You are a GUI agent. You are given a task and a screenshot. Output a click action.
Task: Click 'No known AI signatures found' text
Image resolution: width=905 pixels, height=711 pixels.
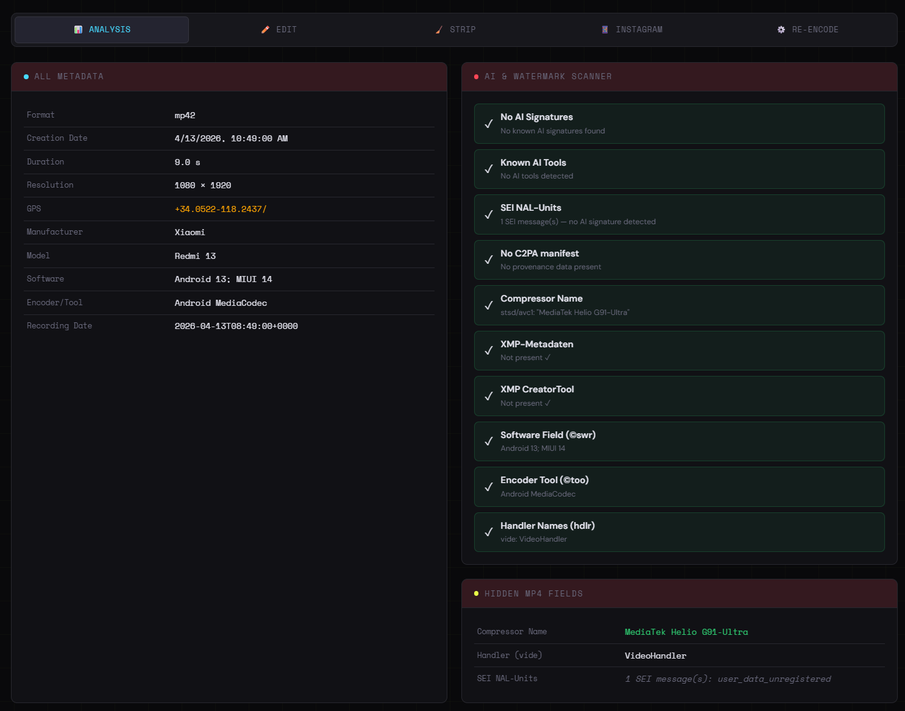[x=553, y=131]
